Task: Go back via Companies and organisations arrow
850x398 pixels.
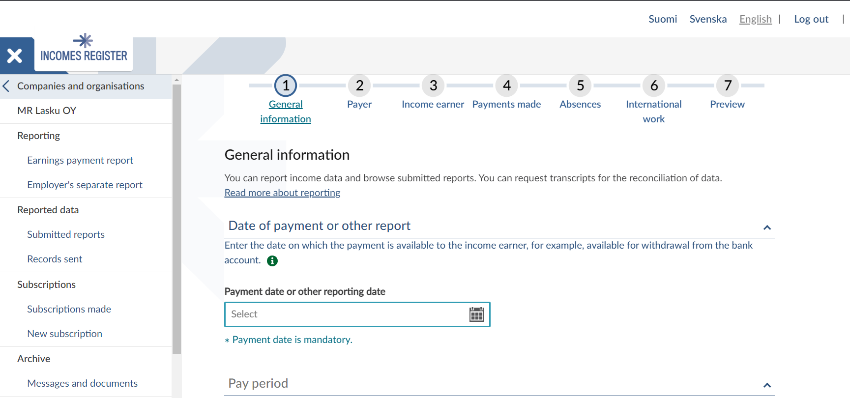Action: point(6,86)
